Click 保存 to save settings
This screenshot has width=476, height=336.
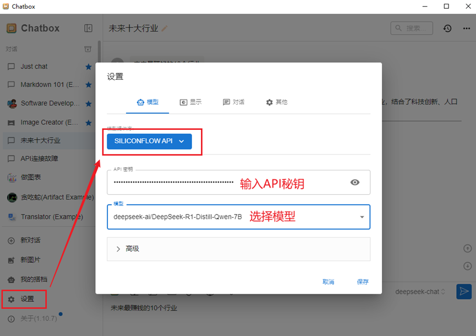363,282
